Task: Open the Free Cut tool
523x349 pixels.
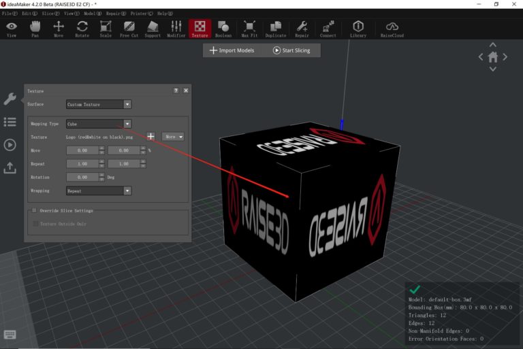Action: pos(129,28)
